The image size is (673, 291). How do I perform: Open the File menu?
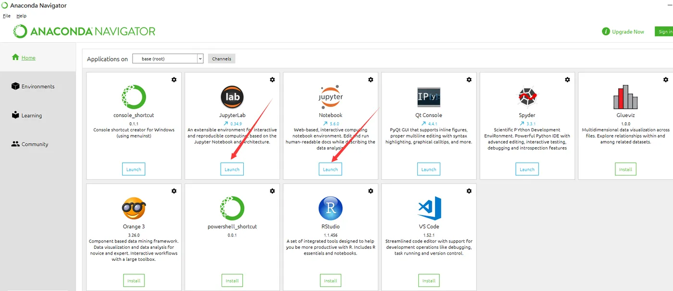[x=7, y=16]
